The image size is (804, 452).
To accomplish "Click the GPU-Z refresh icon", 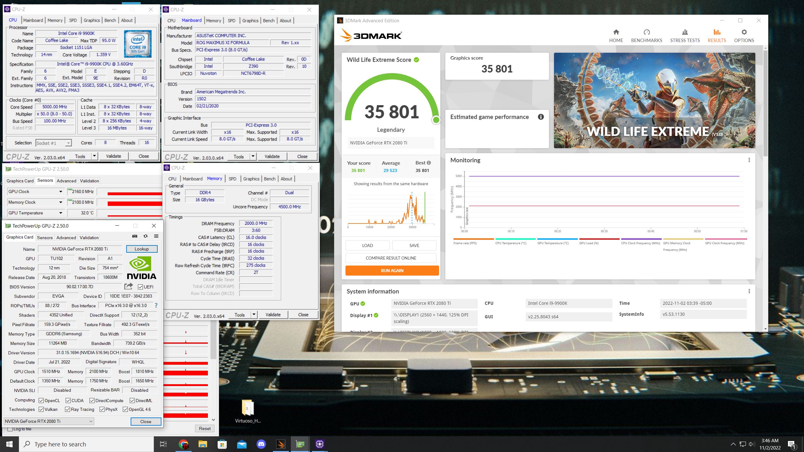I will click(145, 236).
